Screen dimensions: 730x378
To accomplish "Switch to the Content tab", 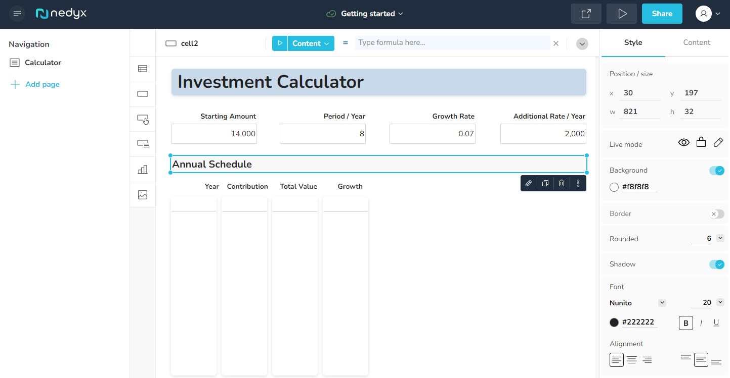I will coord(697,42).
